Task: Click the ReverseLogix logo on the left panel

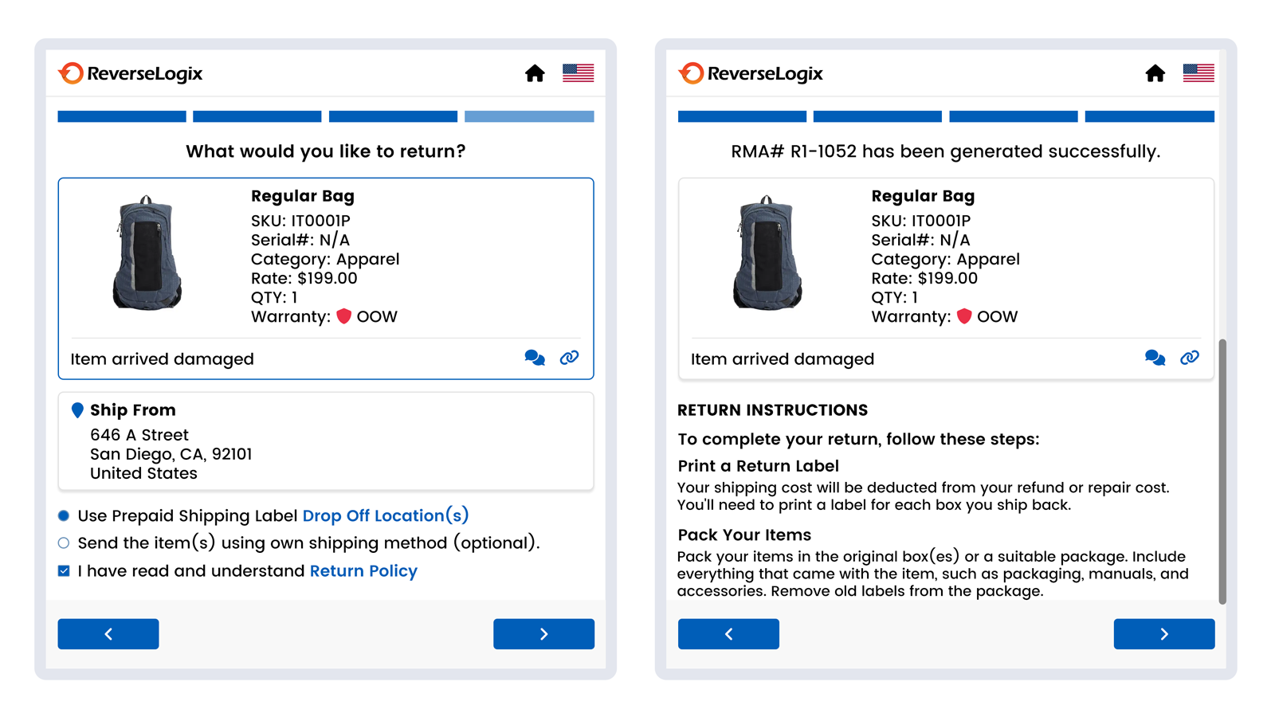Action: pos(131,72)
